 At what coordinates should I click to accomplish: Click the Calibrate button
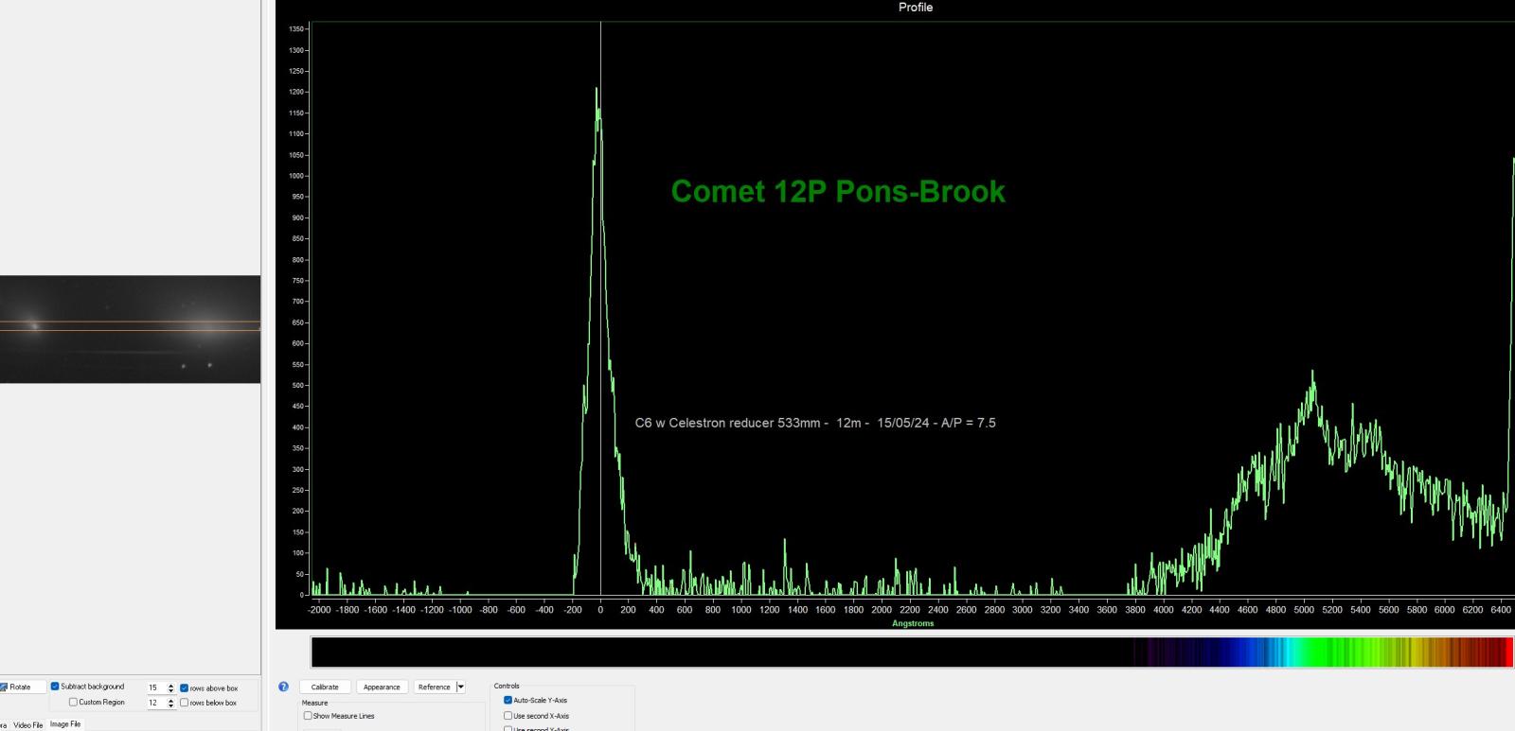325,687
